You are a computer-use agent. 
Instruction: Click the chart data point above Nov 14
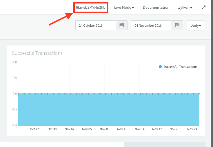tap(141, 94)
